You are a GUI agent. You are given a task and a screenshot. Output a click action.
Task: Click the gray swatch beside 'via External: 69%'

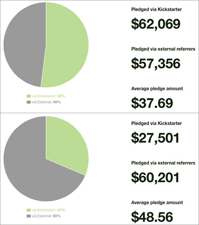(x=29, y=216)
